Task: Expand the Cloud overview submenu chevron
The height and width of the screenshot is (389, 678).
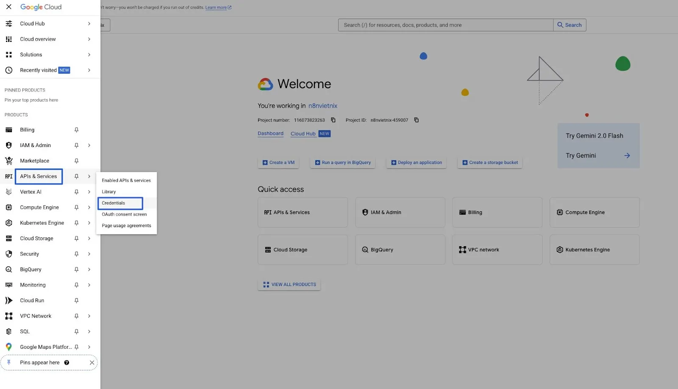Action: pyautogui.click(x=89, y=39)
